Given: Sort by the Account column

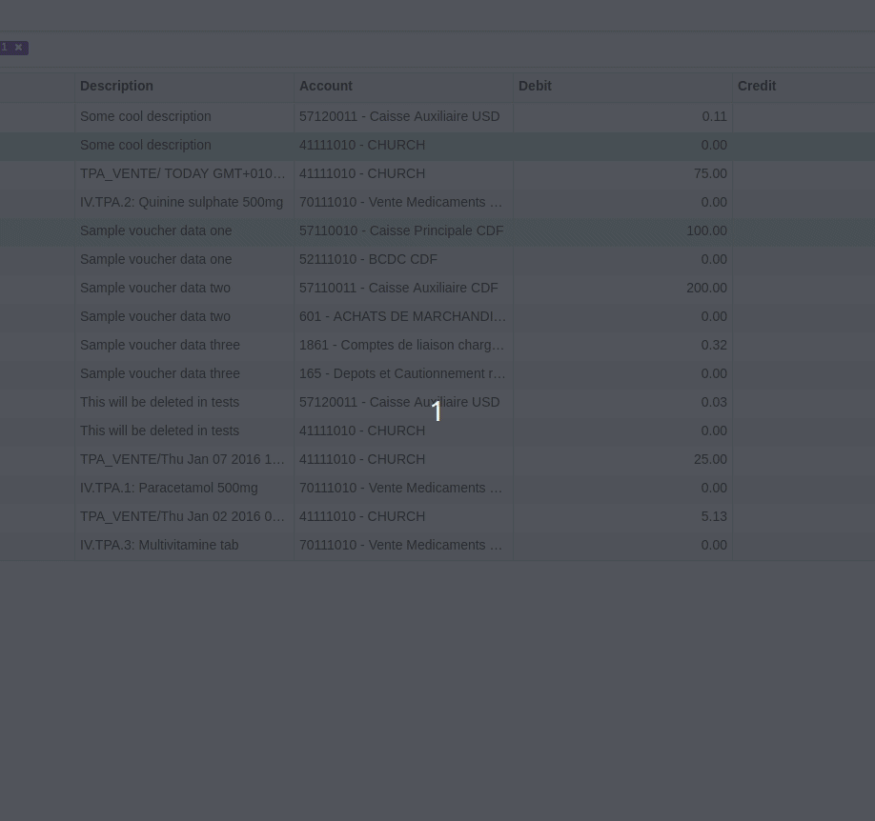Looking at the screenshot, I should coord(326,86).
